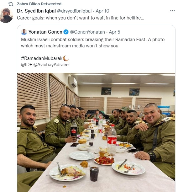Click the blue verified badge near Yonatan Gonen
The height and width of the screenshot is (192, 178).
pos(66,32)
